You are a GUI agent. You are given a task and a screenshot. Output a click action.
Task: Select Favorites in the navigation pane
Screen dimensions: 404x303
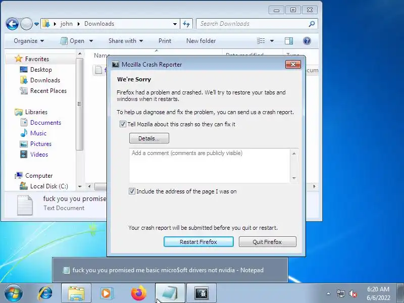(x=37, y=59)
